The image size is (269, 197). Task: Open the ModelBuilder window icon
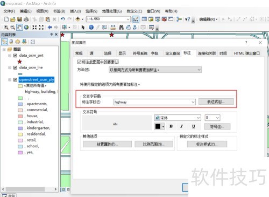tap(179, 19)
